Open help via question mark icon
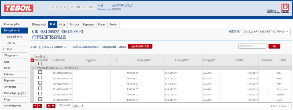Viewport: 293px width, 110px height. (x=57, y=7)
